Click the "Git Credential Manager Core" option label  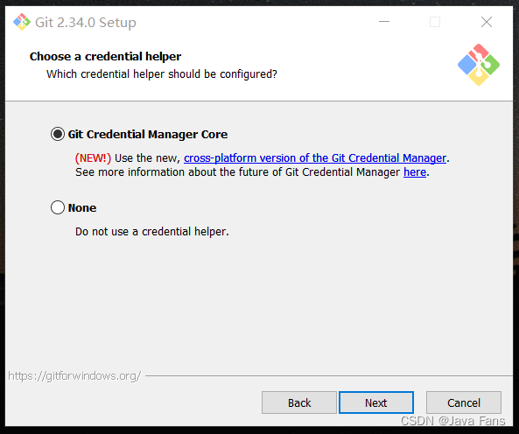click(x=148, y=134)
